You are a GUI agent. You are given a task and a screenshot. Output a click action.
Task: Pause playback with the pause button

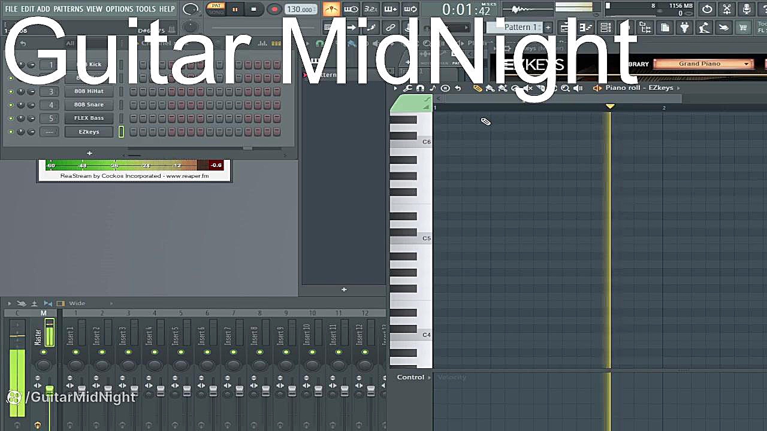(235, 10)
